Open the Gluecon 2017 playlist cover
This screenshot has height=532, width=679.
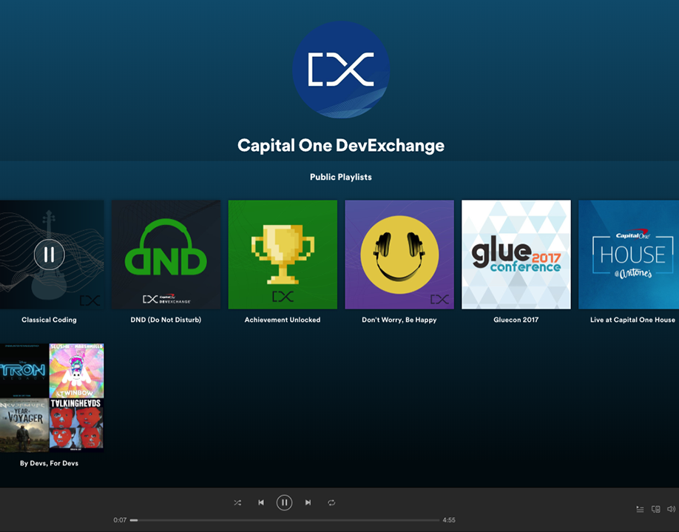[x=516, y=255]
